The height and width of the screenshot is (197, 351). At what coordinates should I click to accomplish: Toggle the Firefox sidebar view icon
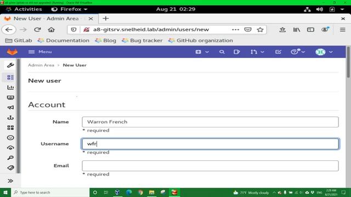310,30
